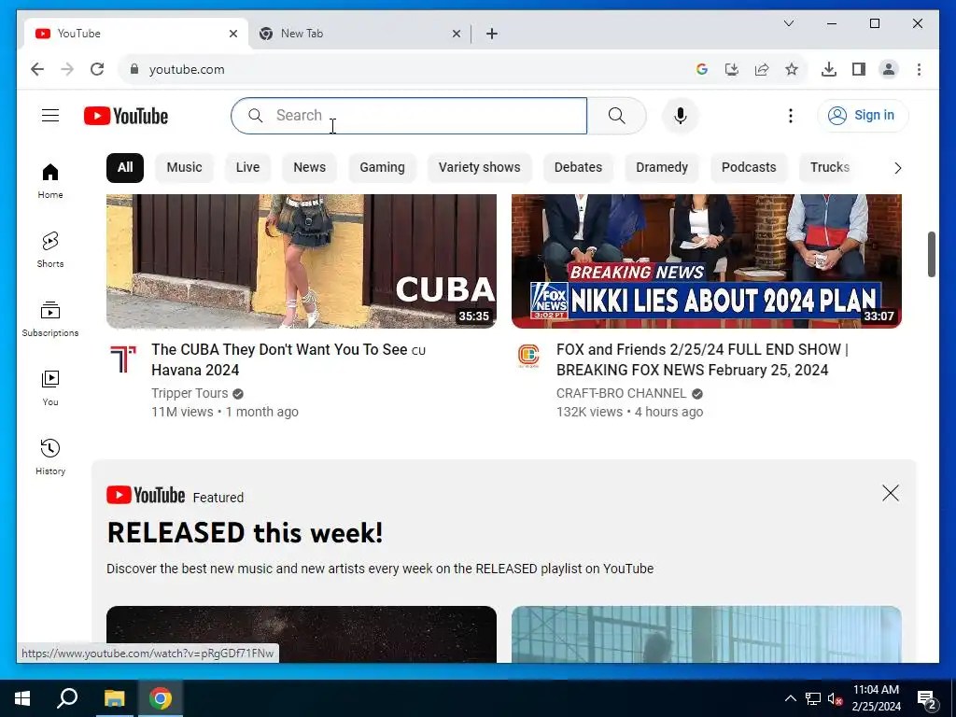This screenshot has width=956, height=717.
Task: Click the Google icon in address bar
Action: coord(702,69)
